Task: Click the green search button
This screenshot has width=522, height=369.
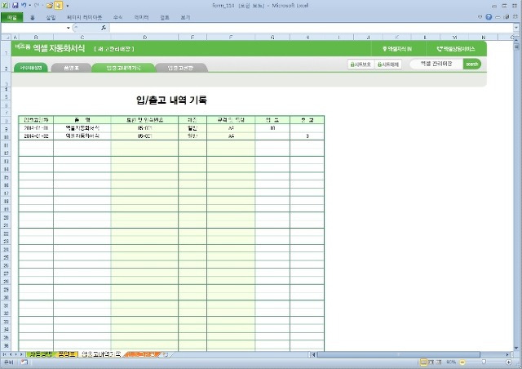Action: (472, 64)
